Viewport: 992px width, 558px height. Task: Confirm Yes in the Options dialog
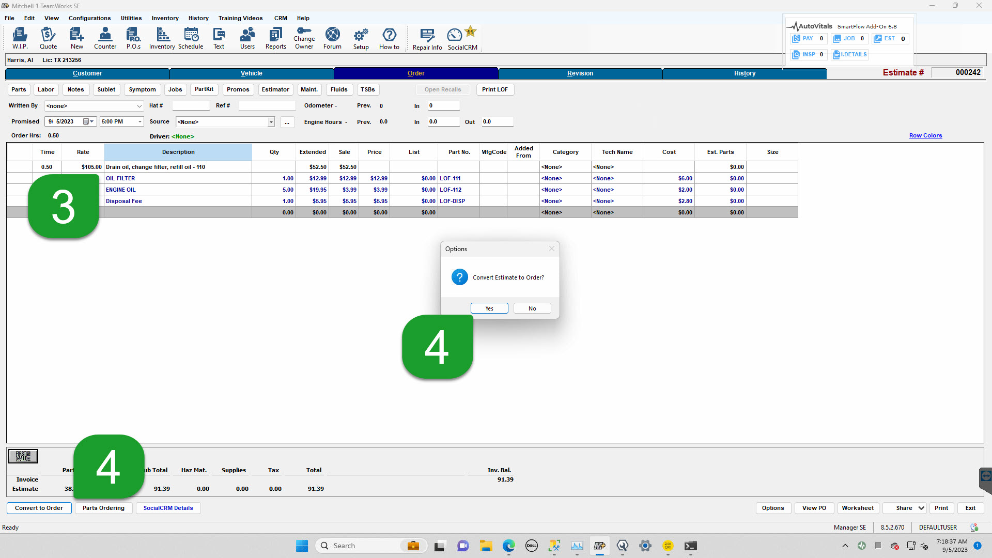tap(489, 308)
